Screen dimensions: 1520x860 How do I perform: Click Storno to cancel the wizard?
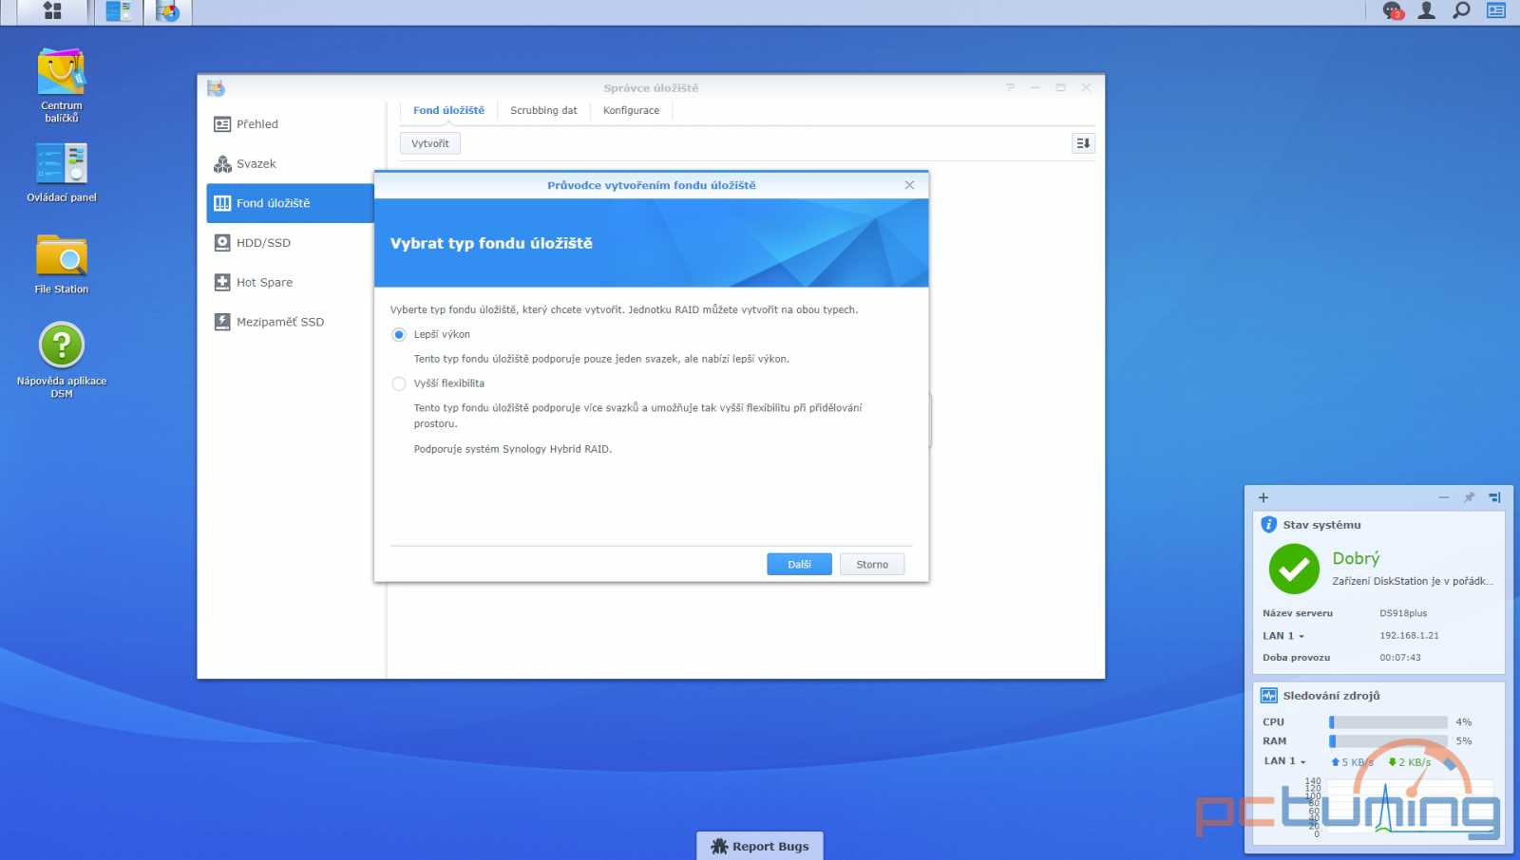[872, 565]
